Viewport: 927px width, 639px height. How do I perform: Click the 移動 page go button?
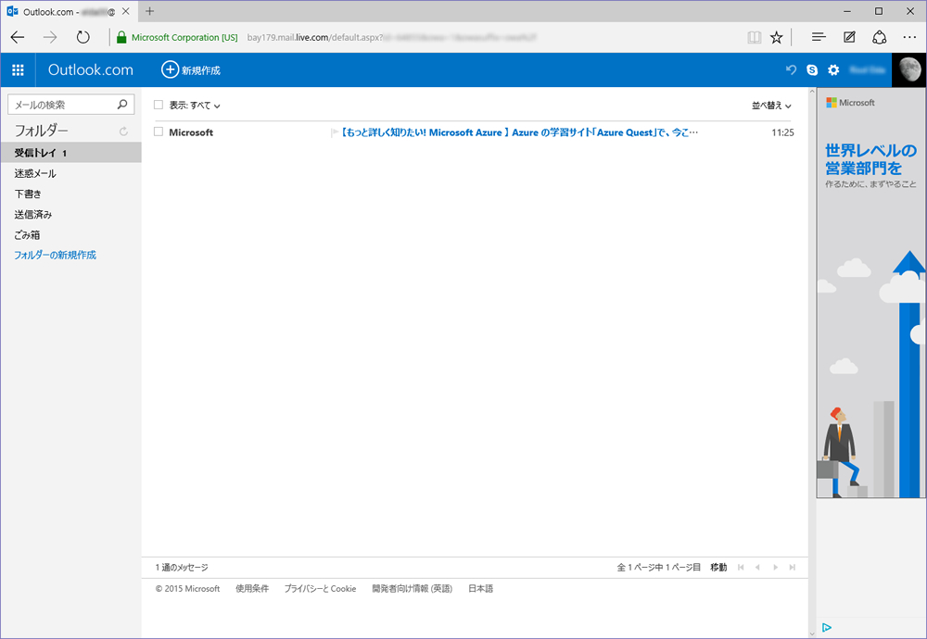718,567
